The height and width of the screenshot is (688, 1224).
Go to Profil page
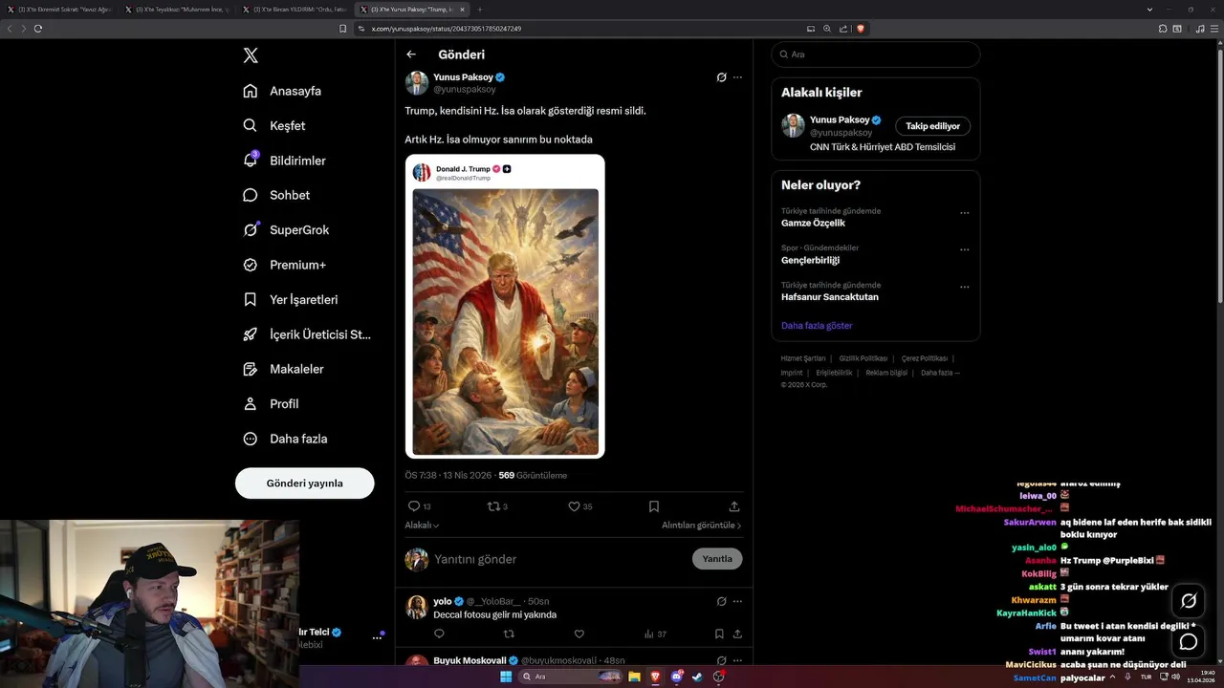271,403
